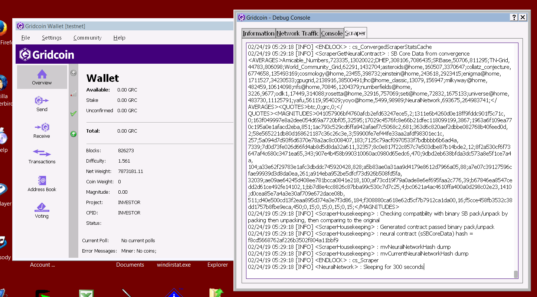Click the 'cs_ConvergedScraperStatsCache' ENDLOCK line
This screenshot has height=297, width=537.
(340, 47)
